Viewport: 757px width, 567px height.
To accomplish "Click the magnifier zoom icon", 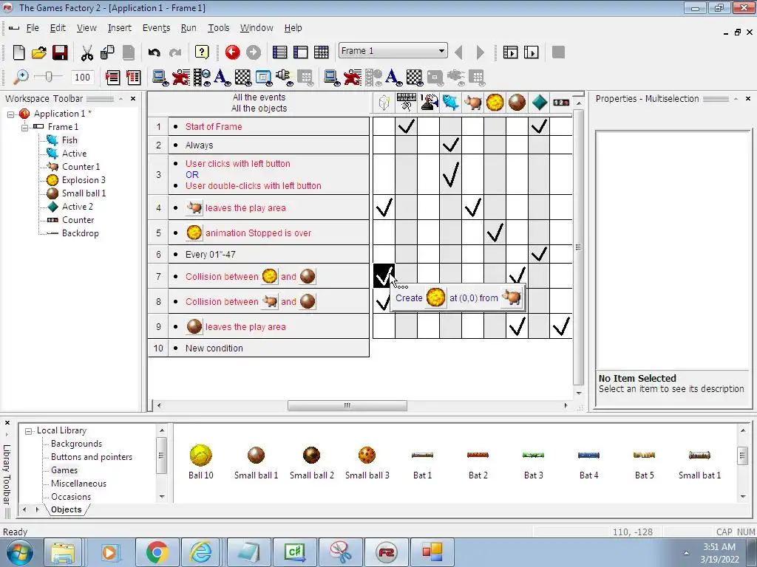I will [x=20, y=77].
